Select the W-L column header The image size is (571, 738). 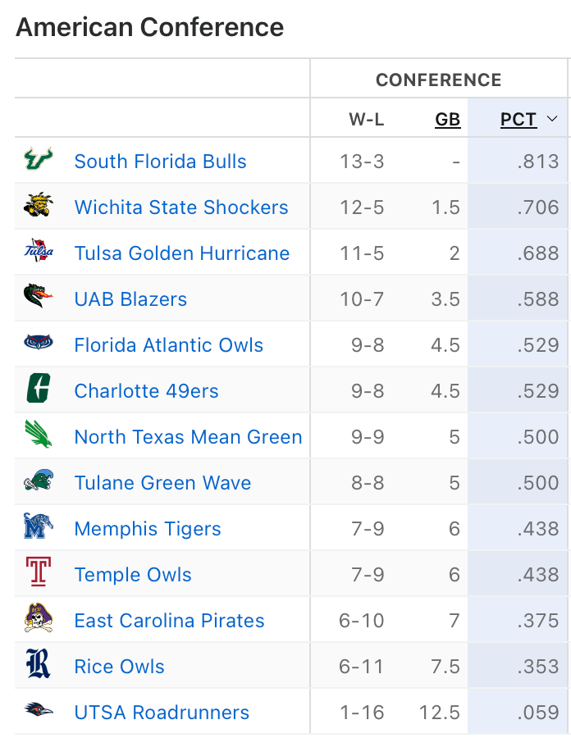(366, 120)
